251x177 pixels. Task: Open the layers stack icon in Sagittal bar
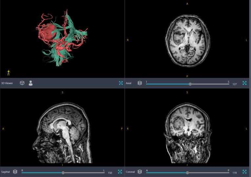15,172
